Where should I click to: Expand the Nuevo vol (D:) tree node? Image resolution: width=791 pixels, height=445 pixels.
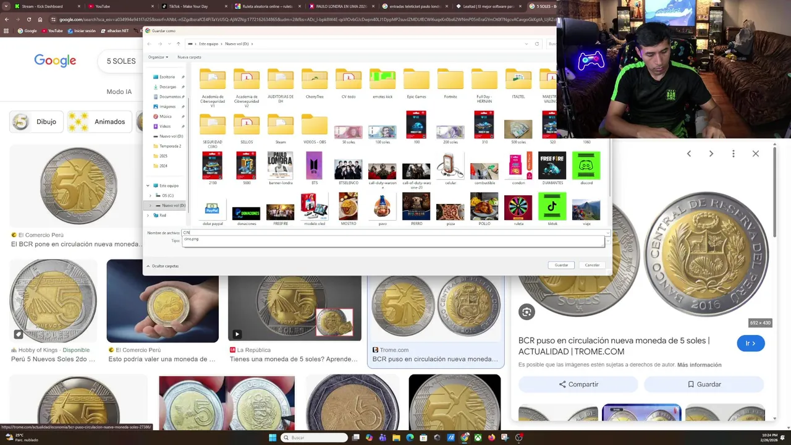point(150,205)
